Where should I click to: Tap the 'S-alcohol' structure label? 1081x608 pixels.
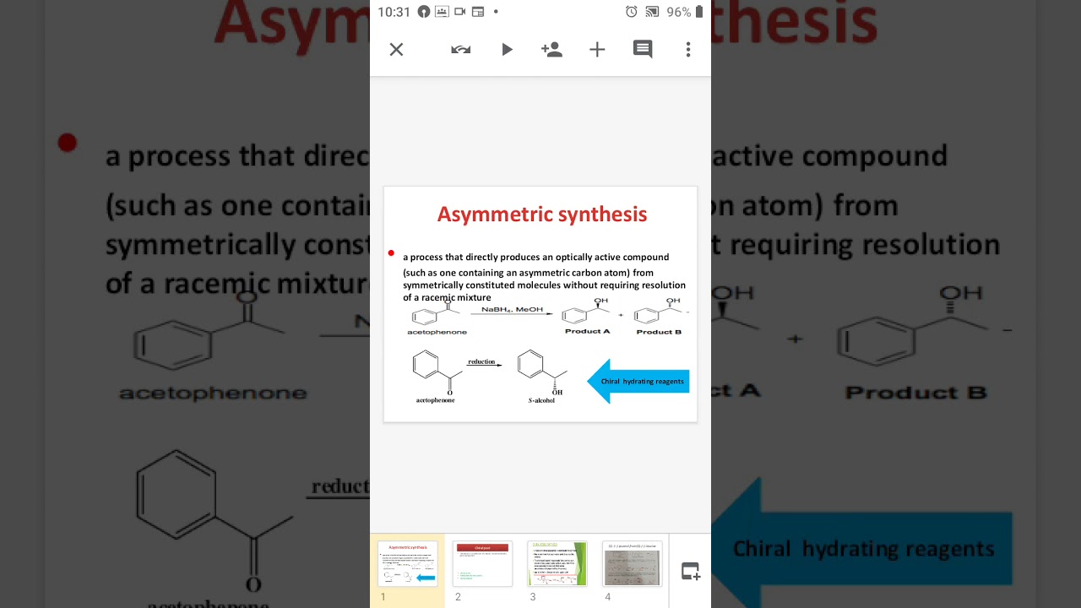pyautogui.click(x=541, y=400)
